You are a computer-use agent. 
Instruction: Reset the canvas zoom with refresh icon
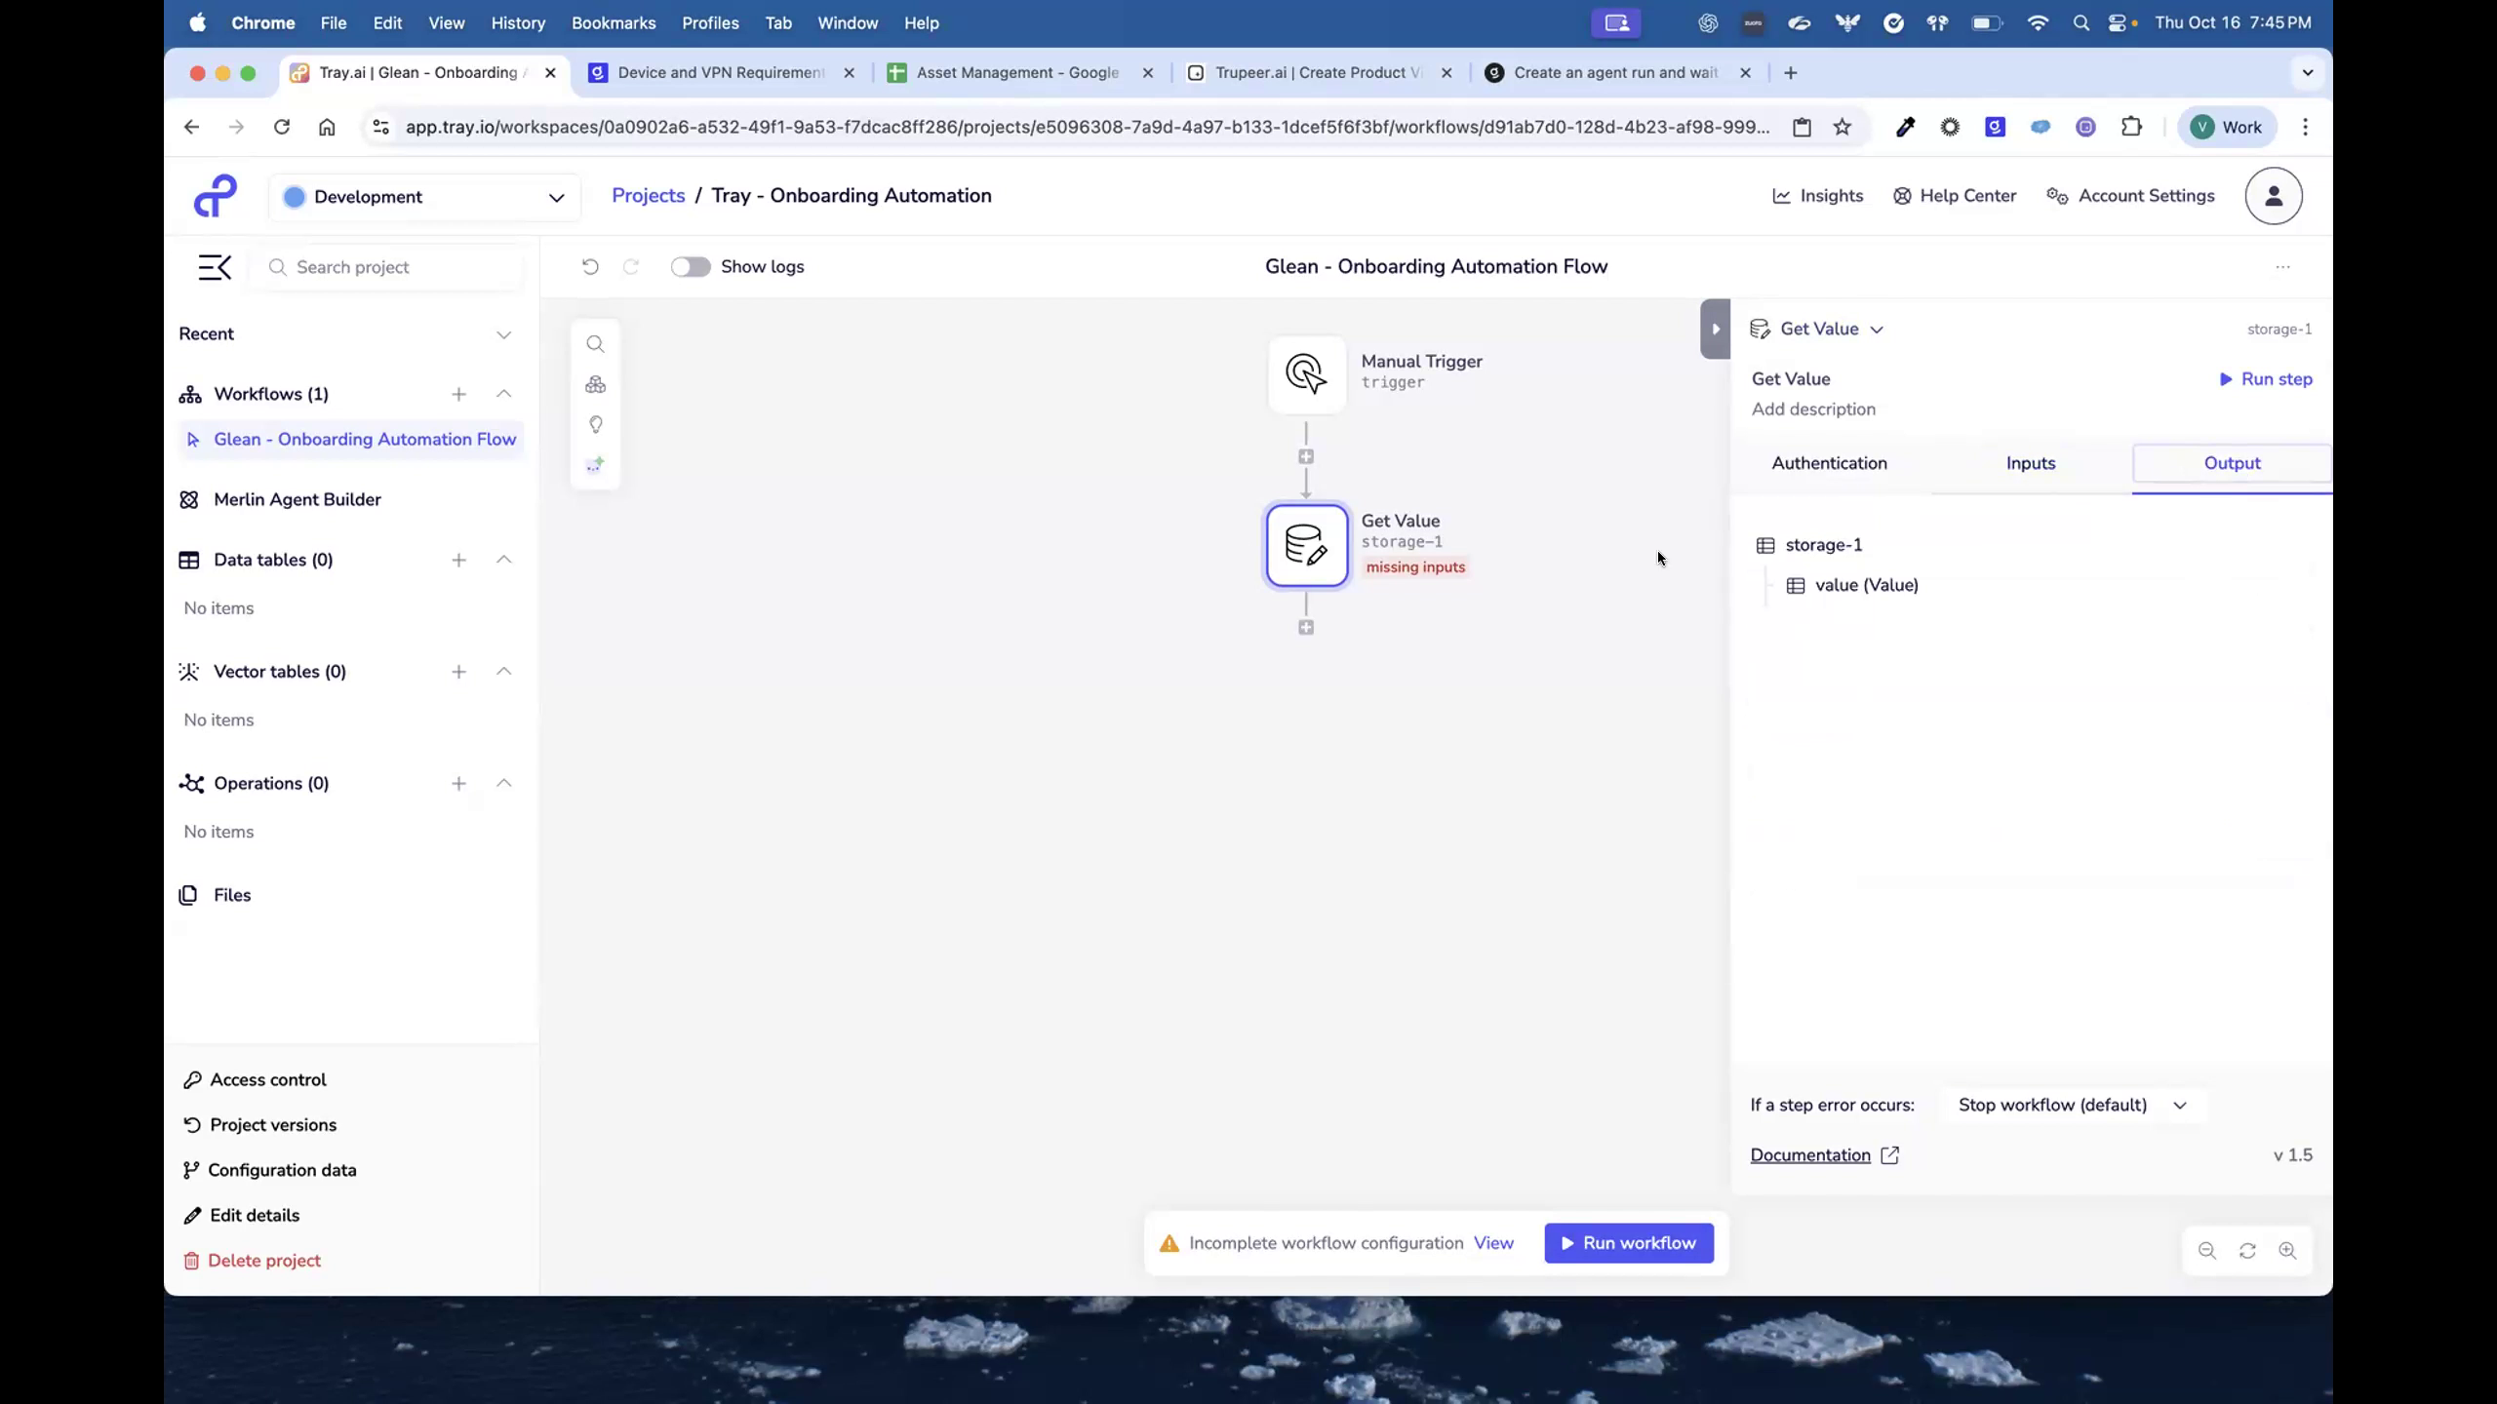click(x=2246, y=1251)
